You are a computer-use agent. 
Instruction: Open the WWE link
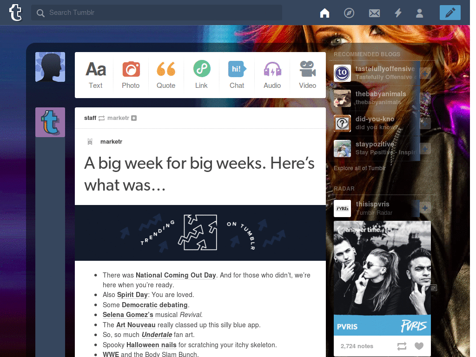tap(111, 354)
